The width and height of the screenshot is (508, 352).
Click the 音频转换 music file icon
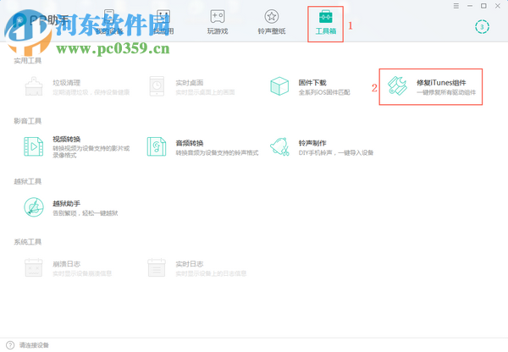[157, 146]
